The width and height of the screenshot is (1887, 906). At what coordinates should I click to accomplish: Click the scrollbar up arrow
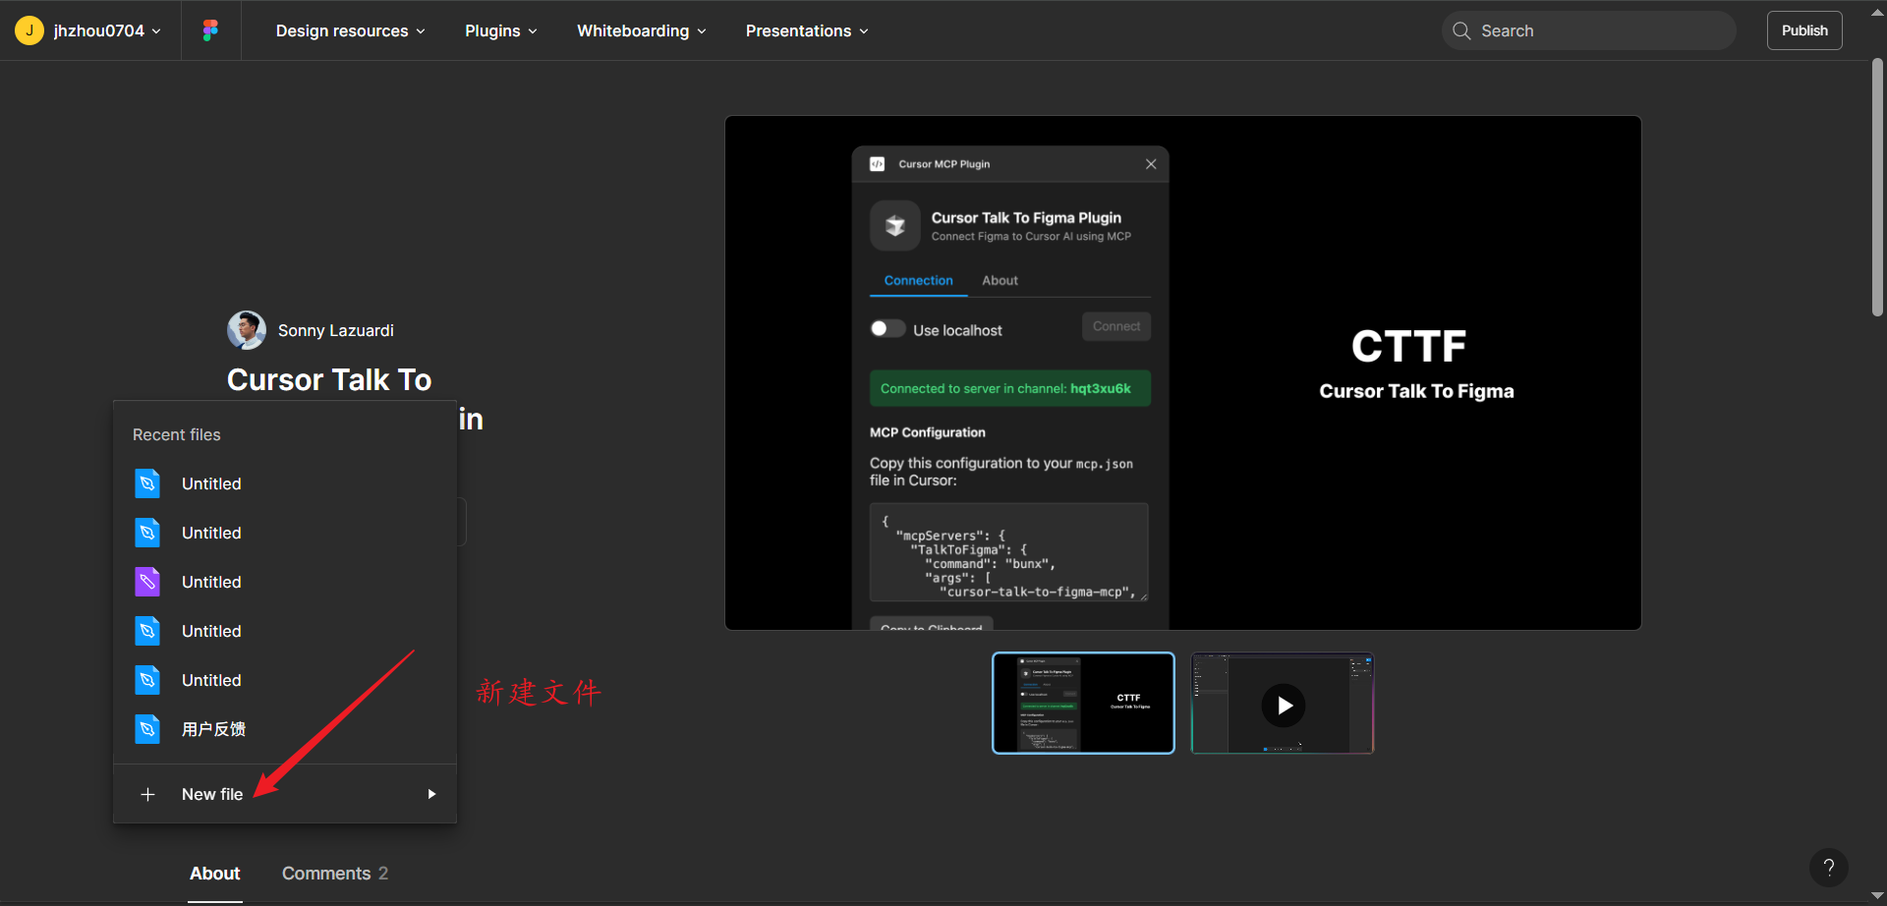point(1877,12)
